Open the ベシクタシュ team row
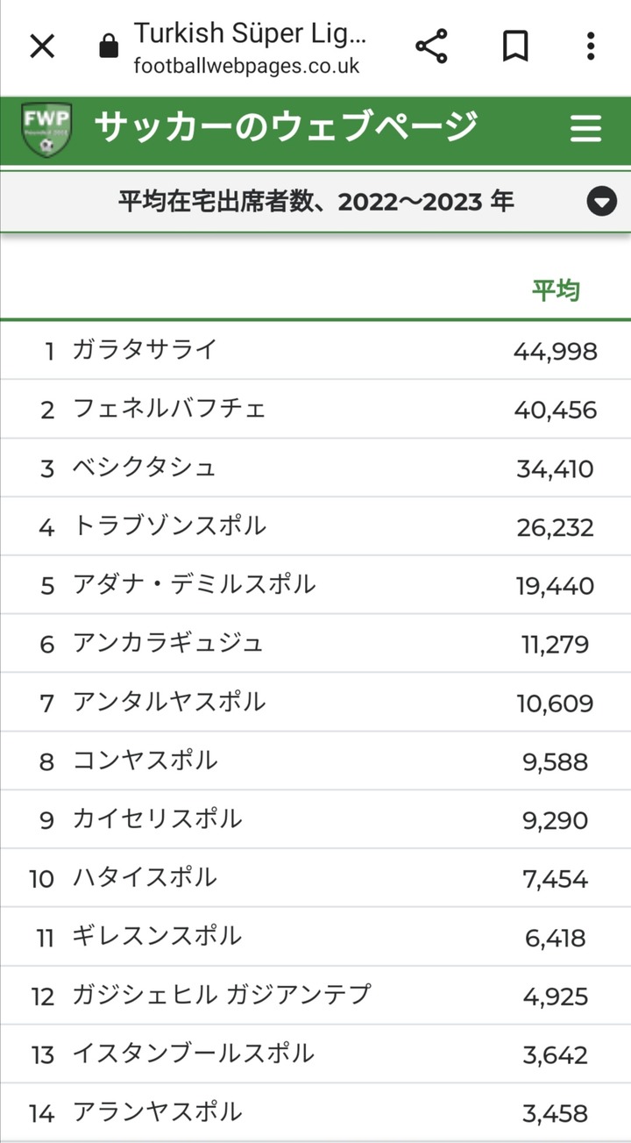The image size is (631, 1143). point(145,468)
